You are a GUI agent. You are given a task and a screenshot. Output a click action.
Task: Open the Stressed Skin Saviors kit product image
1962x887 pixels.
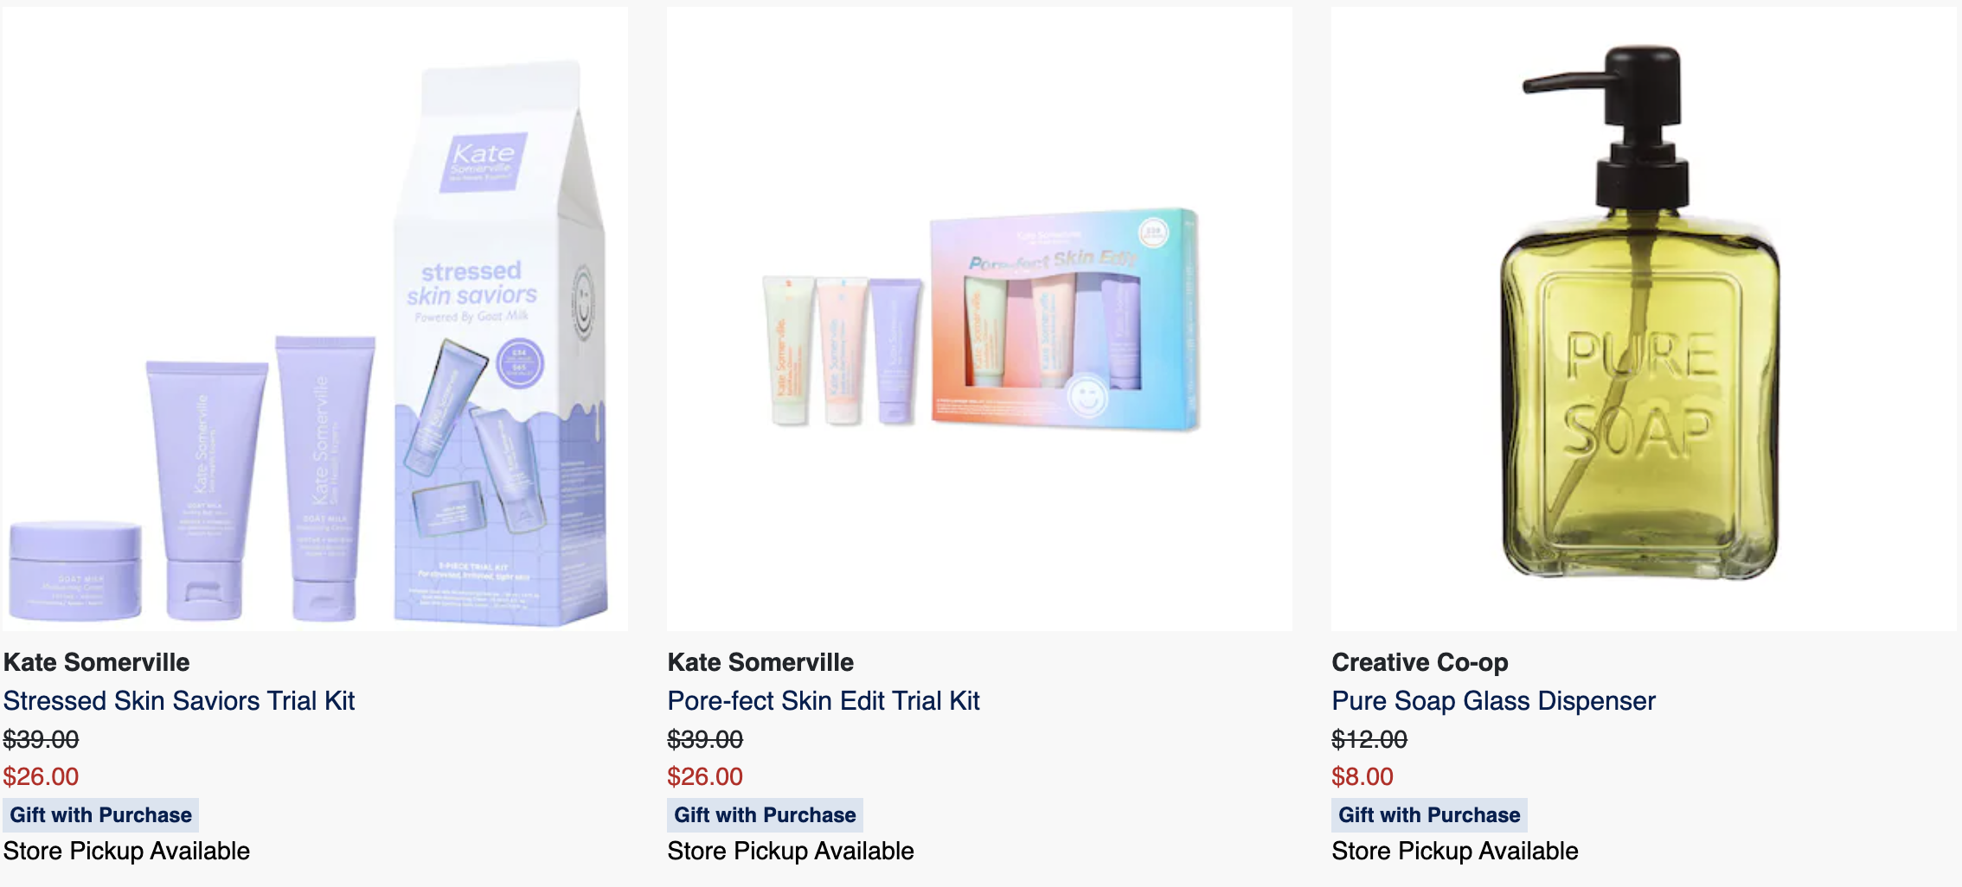click(315, 318)
